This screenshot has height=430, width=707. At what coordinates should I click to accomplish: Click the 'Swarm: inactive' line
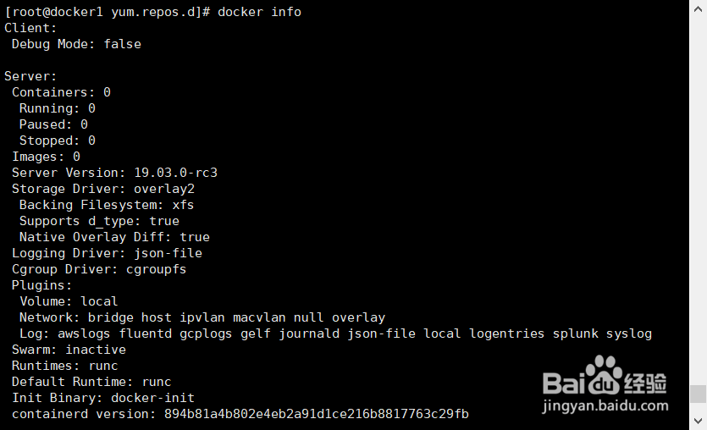click(x=69, y=350)
